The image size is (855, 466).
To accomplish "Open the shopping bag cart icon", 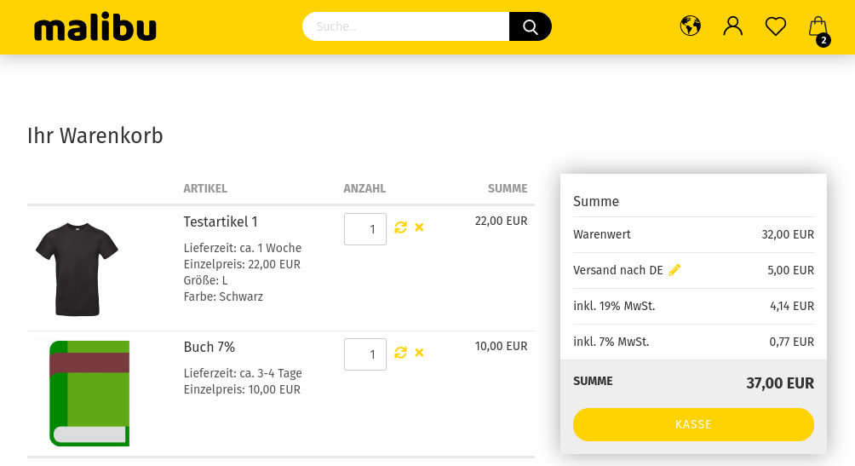I will tap(818, 26).
